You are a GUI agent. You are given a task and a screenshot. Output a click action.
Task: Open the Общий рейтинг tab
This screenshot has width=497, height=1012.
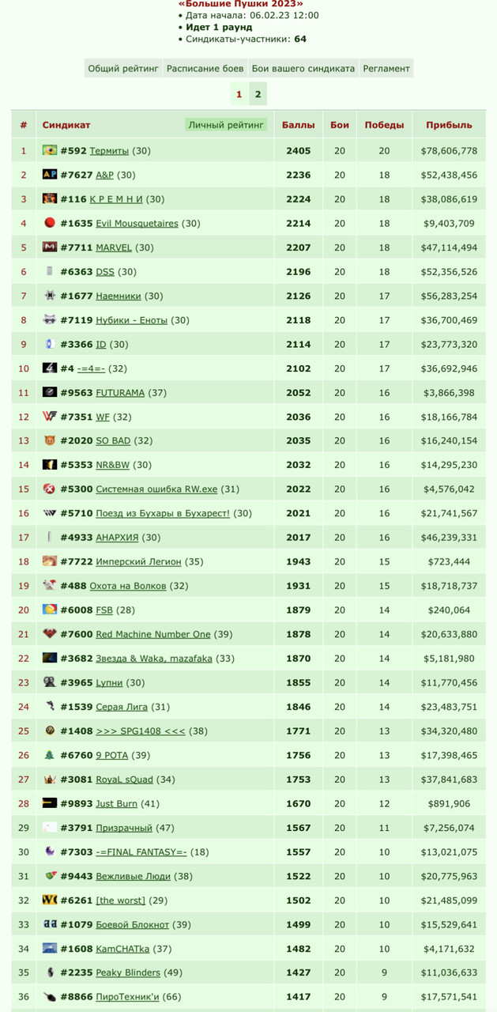coord(123,69)
